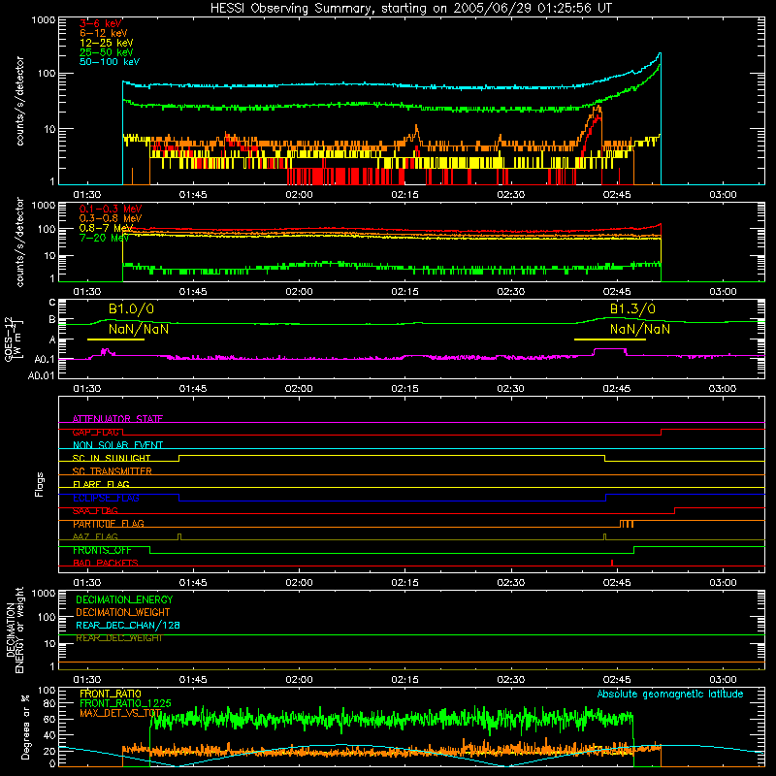
Task: Click the GOES-12 axis label
Action: tap(9, 339)
